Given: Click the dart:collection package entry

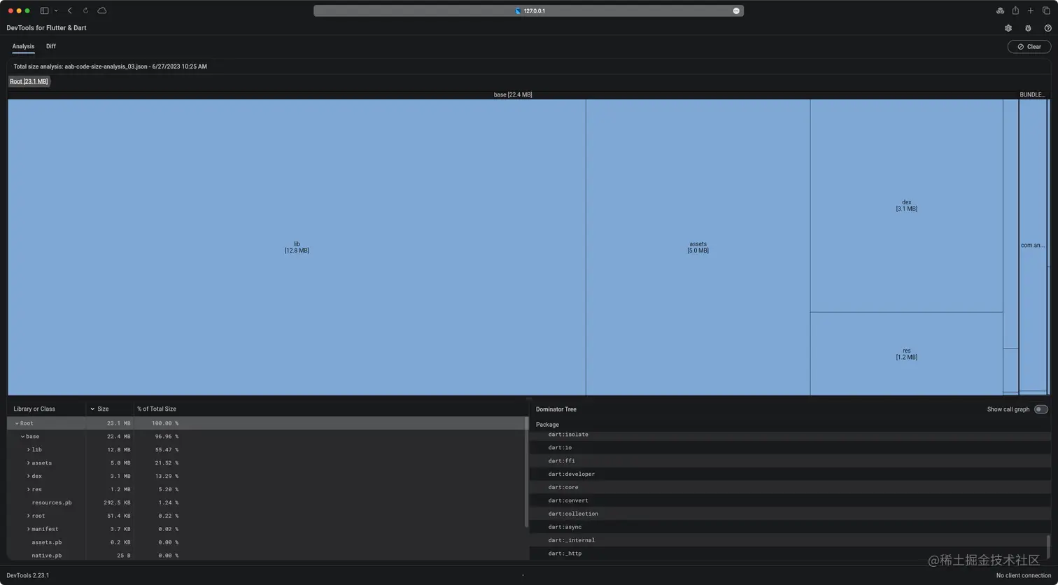Looking at the screenshot, I should click(x=573, y=514).
